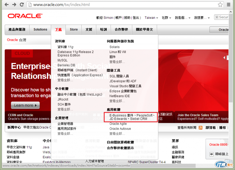Click the browser forward arrow

(14, 4)
